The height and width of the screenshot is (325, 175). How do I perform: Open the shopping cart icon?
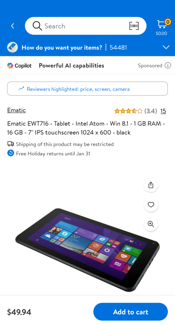(x=162, y=25)
